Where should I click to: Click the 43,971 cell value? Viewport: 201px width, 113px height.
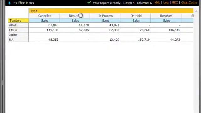[x=114, y=25]
